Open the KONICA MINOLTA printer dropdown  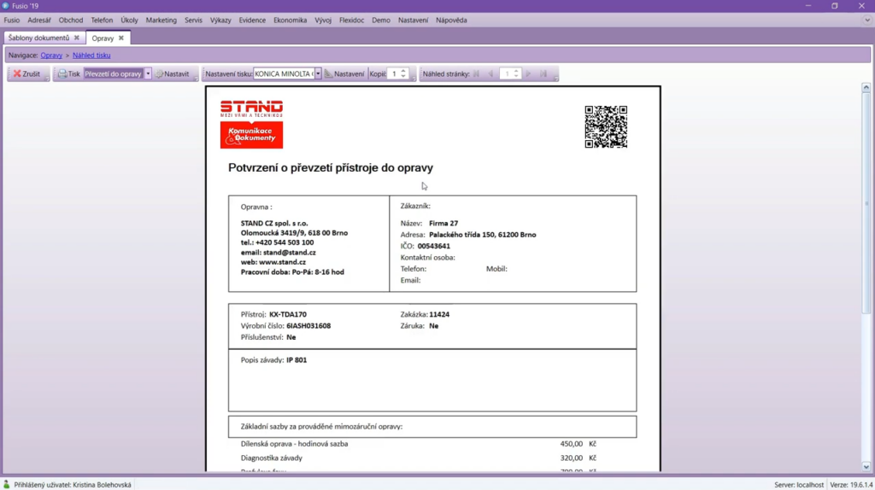point(318,74)
